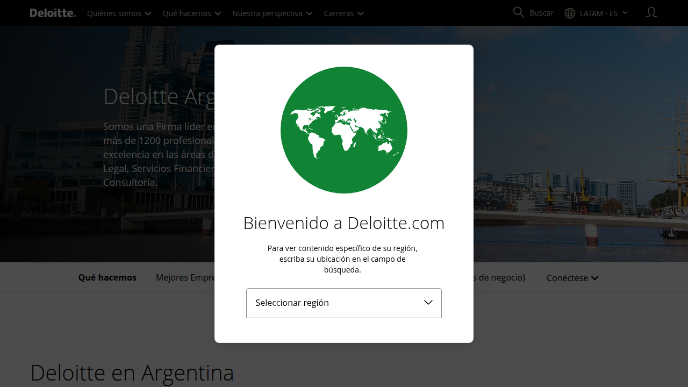Viewport: 688px width, 387px height.
Task: Expand the Conéctese menu
Action: tap(572, 278)
